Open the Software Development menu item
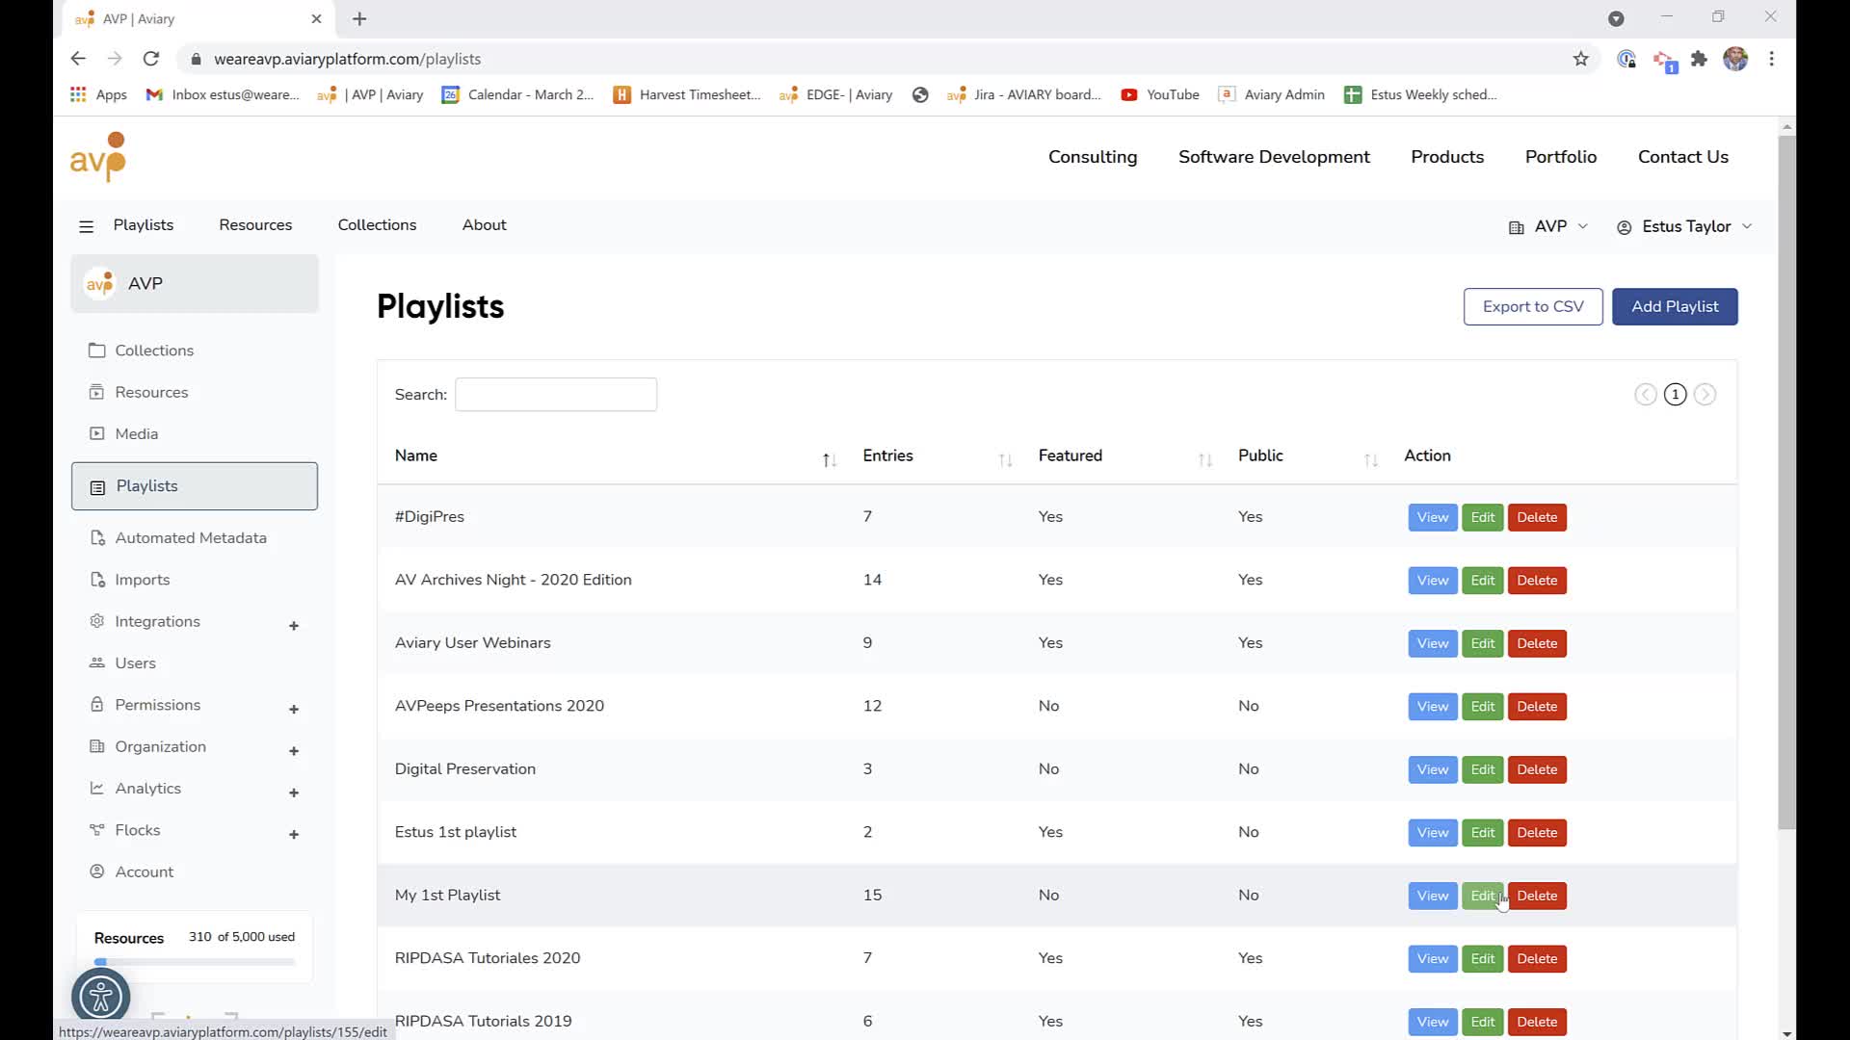This screenshot has width=1850, height=1040. [1274, 157]
